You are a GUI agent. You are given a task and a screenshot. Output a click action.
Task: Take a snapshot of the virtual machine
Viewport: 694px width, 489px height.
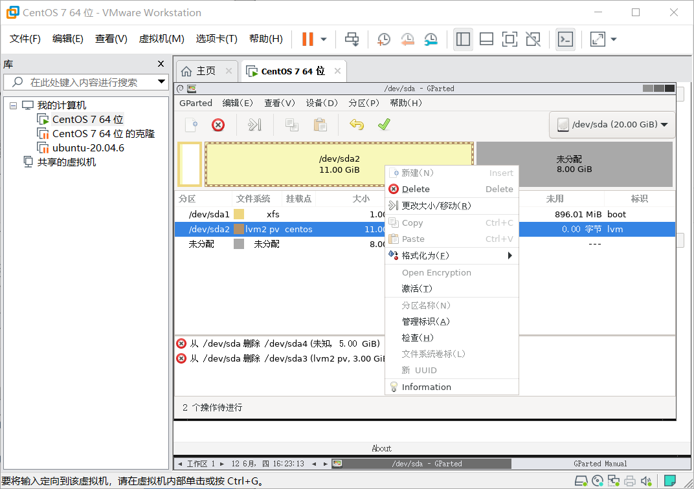384,39
